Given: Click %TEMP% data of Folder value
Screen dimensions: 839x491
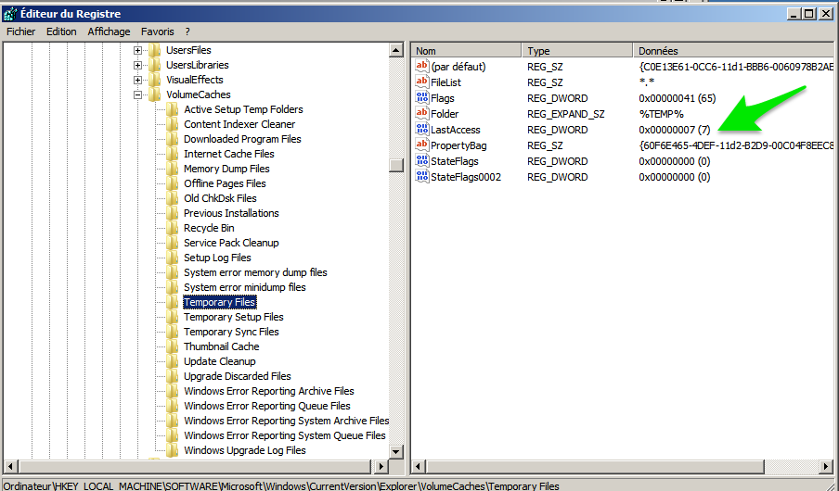Looking at the screenshot, I should 661,114.
